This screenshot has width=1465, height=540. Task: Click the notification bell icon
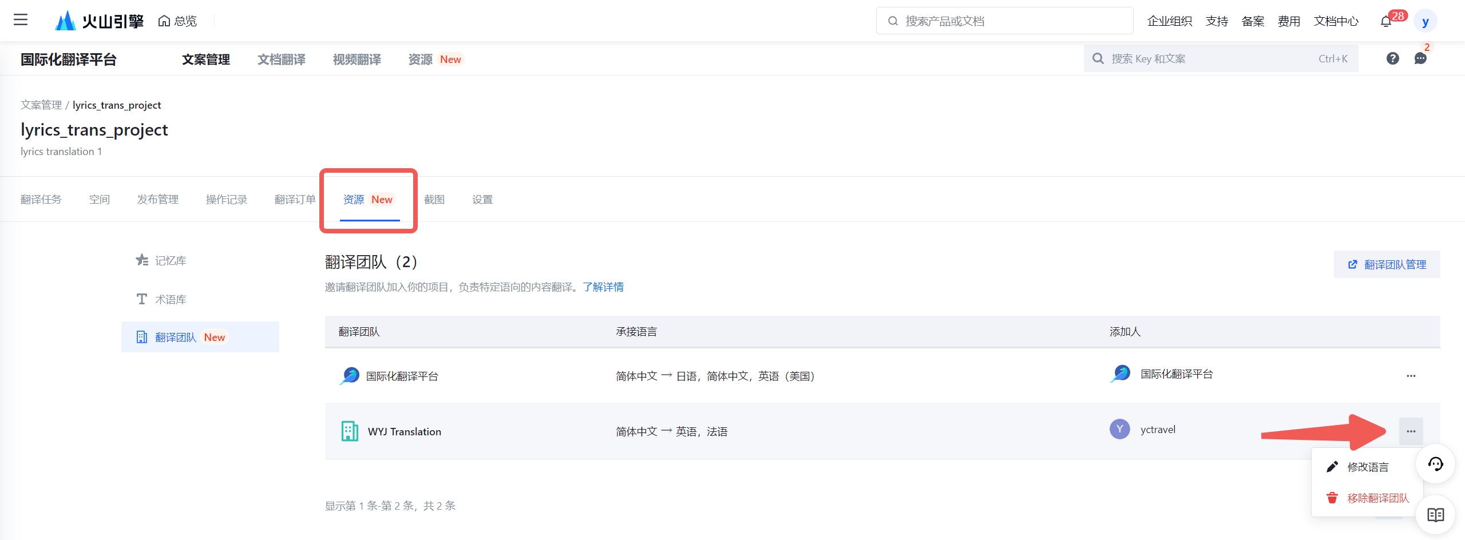1385,22
